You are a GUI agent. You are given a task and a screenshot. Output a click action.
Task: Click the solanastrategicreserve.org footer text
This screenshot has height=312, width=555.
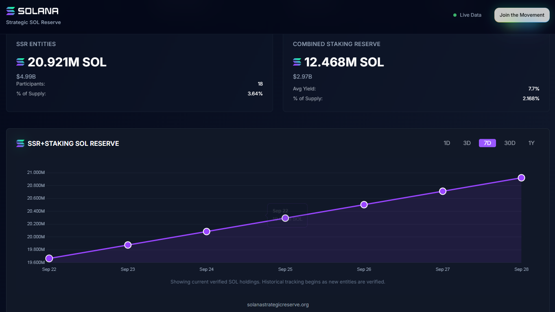[x=278, y=305]
